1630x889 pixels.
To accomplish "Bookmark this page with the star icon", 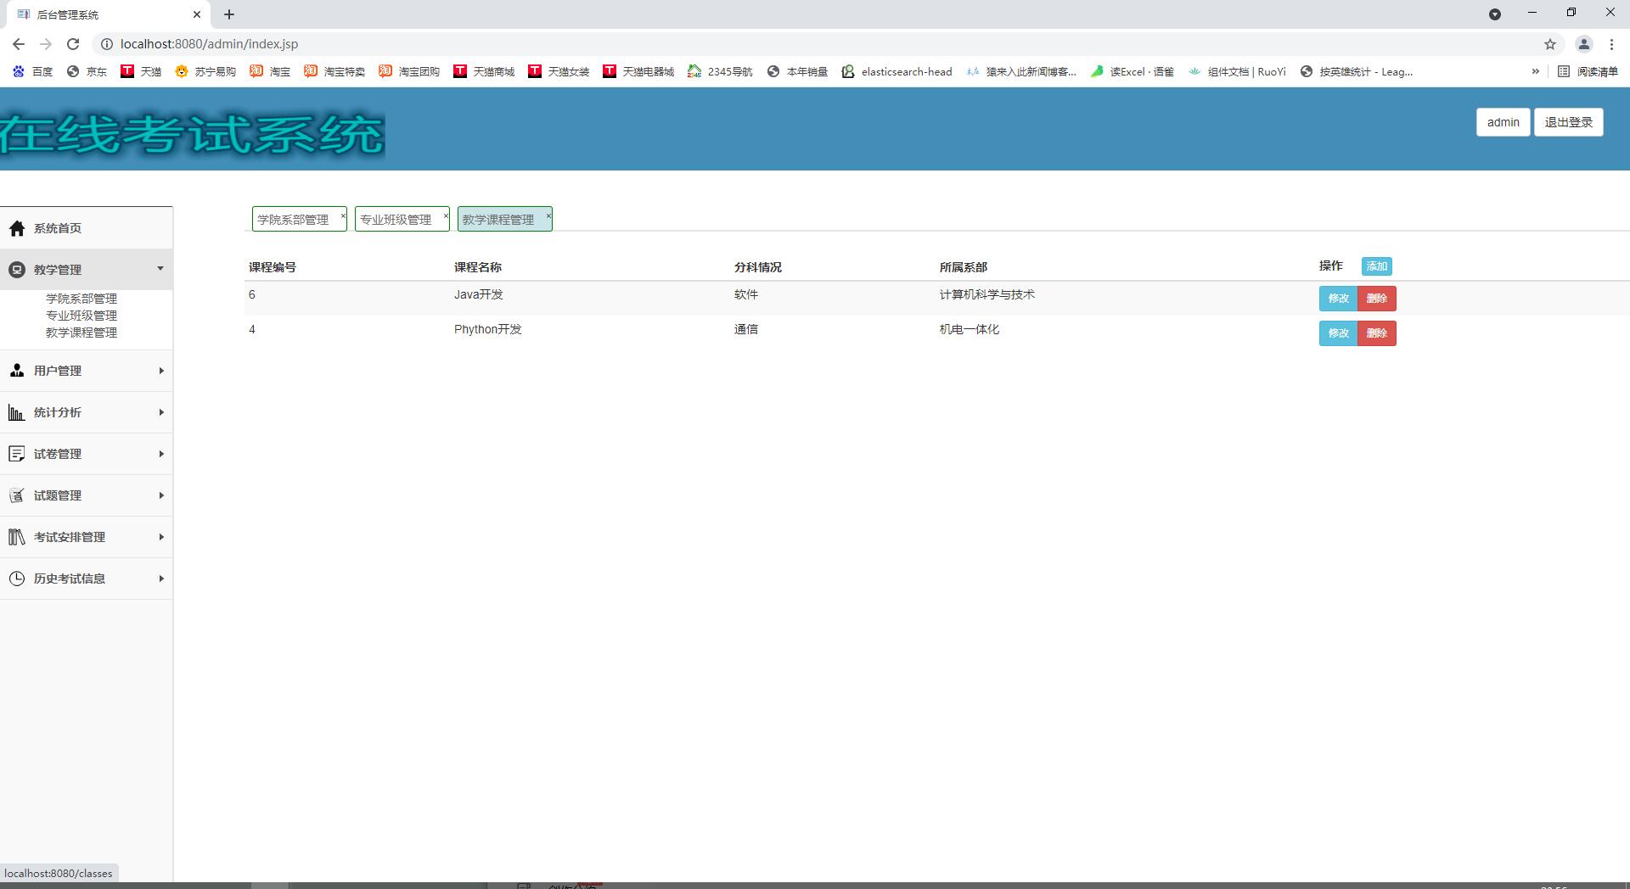I will pyautogui.click(x=1550, y=44).
